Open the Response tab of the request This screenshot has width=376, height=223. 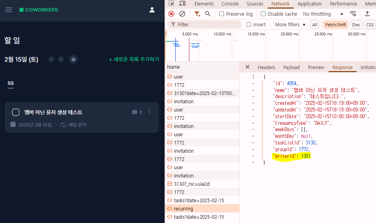(342, 67)
